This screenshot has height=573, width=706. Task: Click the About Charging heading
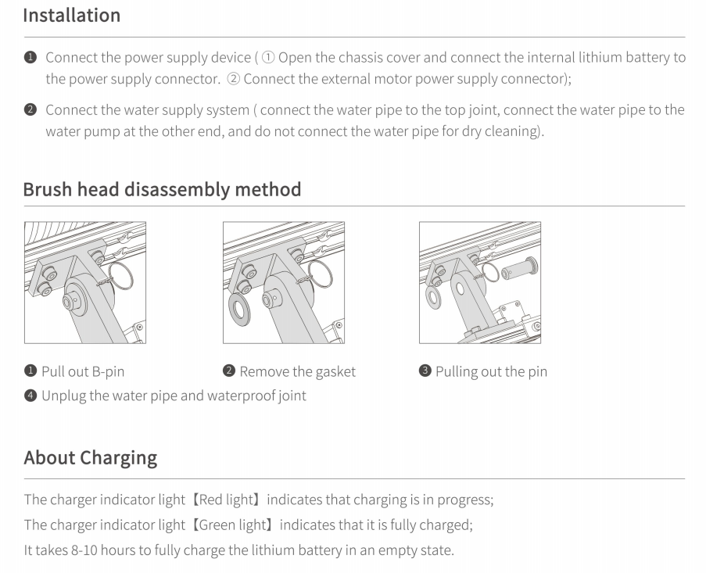[x=91, y=458]
